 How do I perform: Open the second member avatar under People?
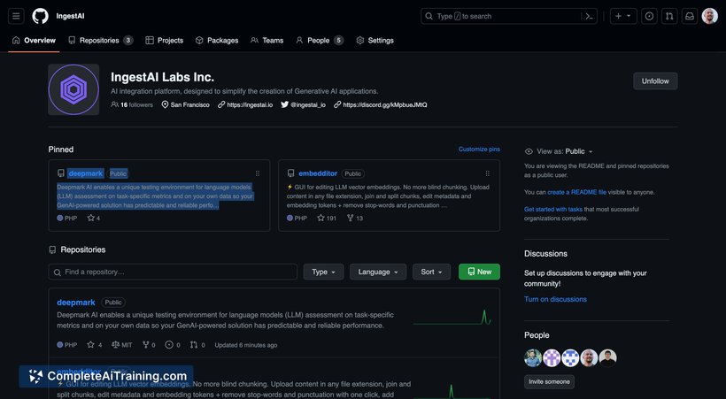[552, 357]
